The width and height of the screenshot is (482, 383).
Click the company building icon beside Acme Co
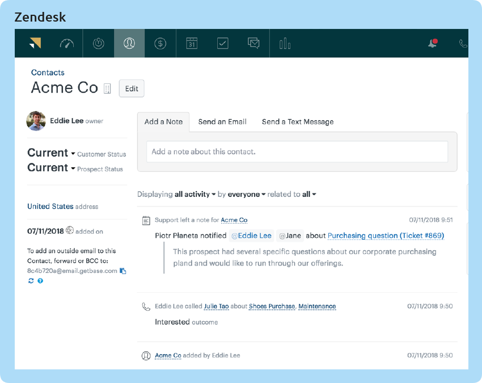coord(107,89)
